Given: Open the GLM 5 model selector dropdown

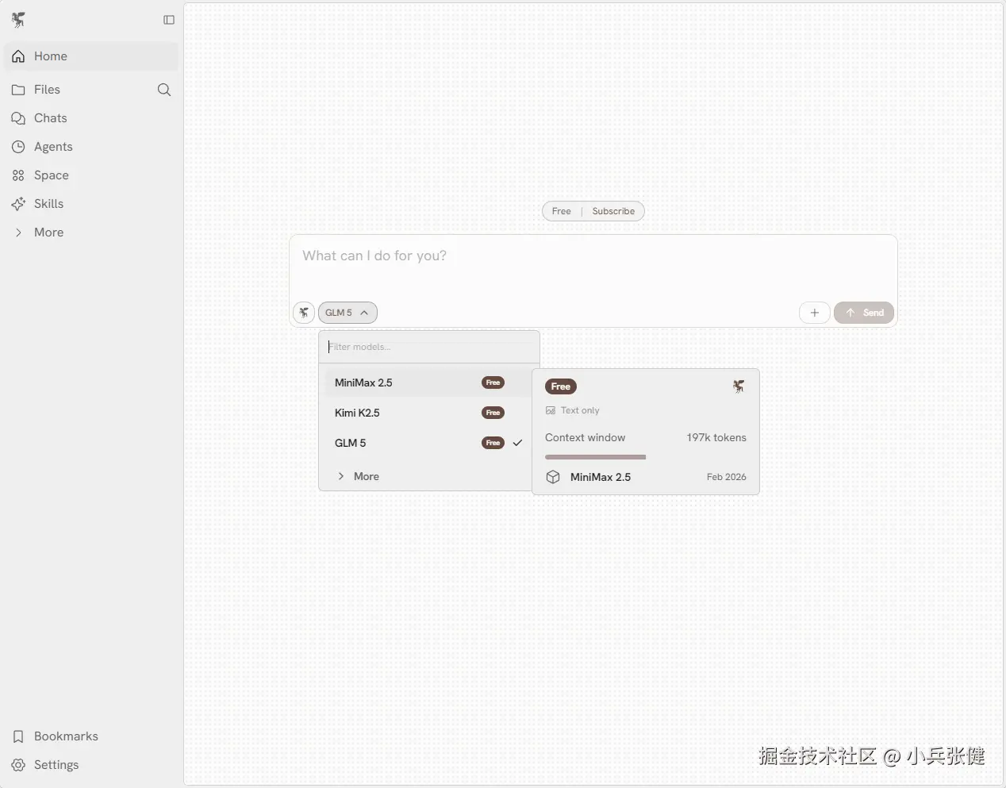Looking at the screenshot, I should click(347, 313).
